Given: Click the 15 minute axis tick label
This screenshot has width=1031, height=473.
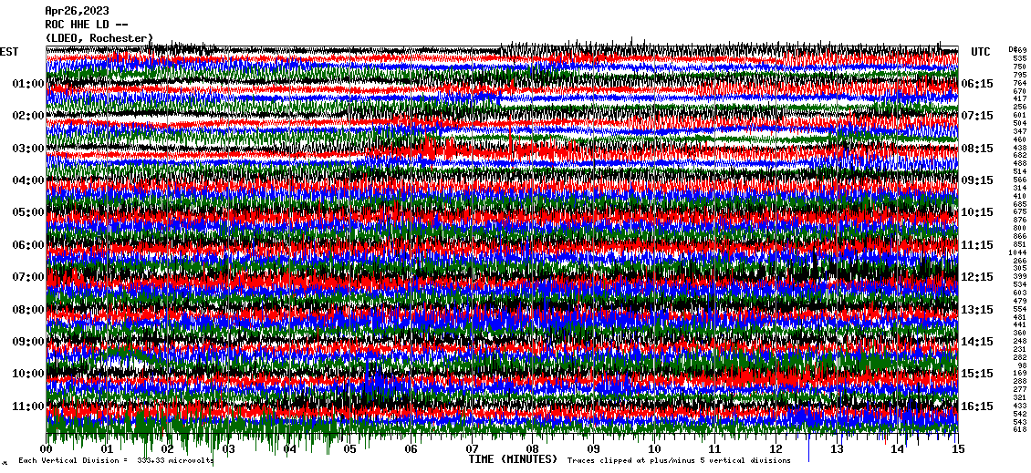Looking at the screenshot, I should 957,449.
